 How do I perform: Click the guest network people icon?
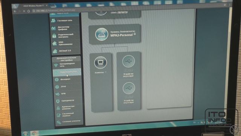[53, 20]
